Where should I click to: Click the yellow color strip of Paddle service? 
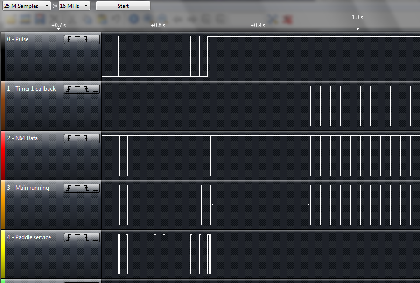click(x=3, y=255)
